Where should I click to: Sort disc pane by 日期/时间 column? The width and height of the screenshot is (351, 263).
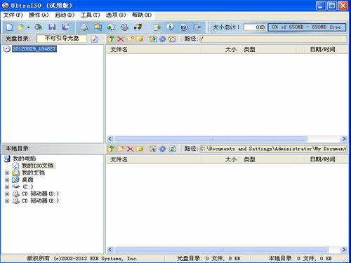point(322,50)
